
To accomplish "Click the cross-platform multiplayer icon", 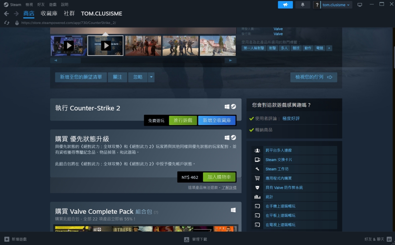I will 257,150.
